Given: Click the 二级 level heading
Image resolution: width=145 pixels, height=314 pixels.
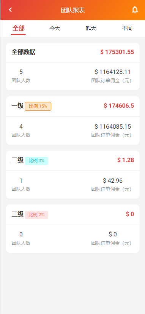Looking at the screenshot, I should [x=17, y=160].
